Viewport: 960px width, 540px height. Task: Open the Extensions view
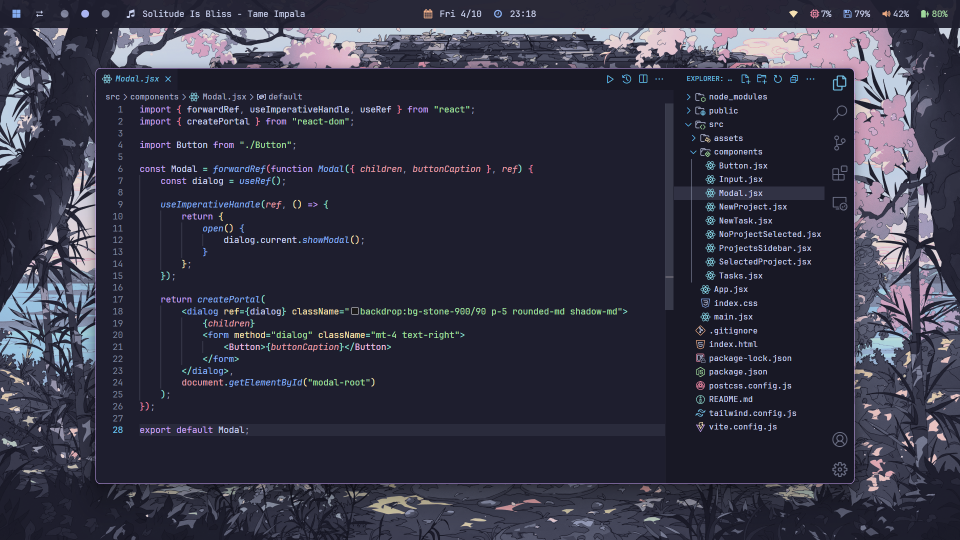click(x=839, y=173)
